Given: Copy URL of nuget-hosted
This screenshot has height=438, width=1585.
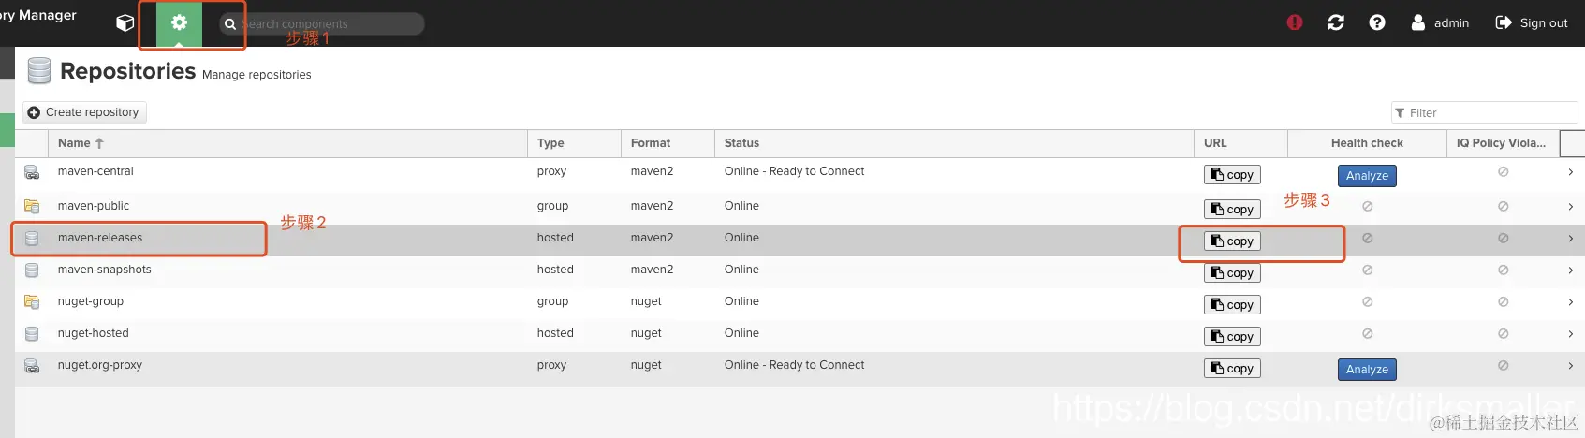Looking at the screenshot, I should coord(1232,337).
